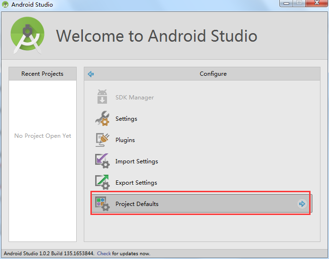
Task: Maximize the Android Studio window
Action: point(299,4)
